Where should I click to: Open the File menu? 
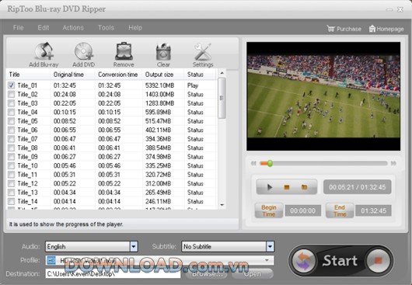18,28
